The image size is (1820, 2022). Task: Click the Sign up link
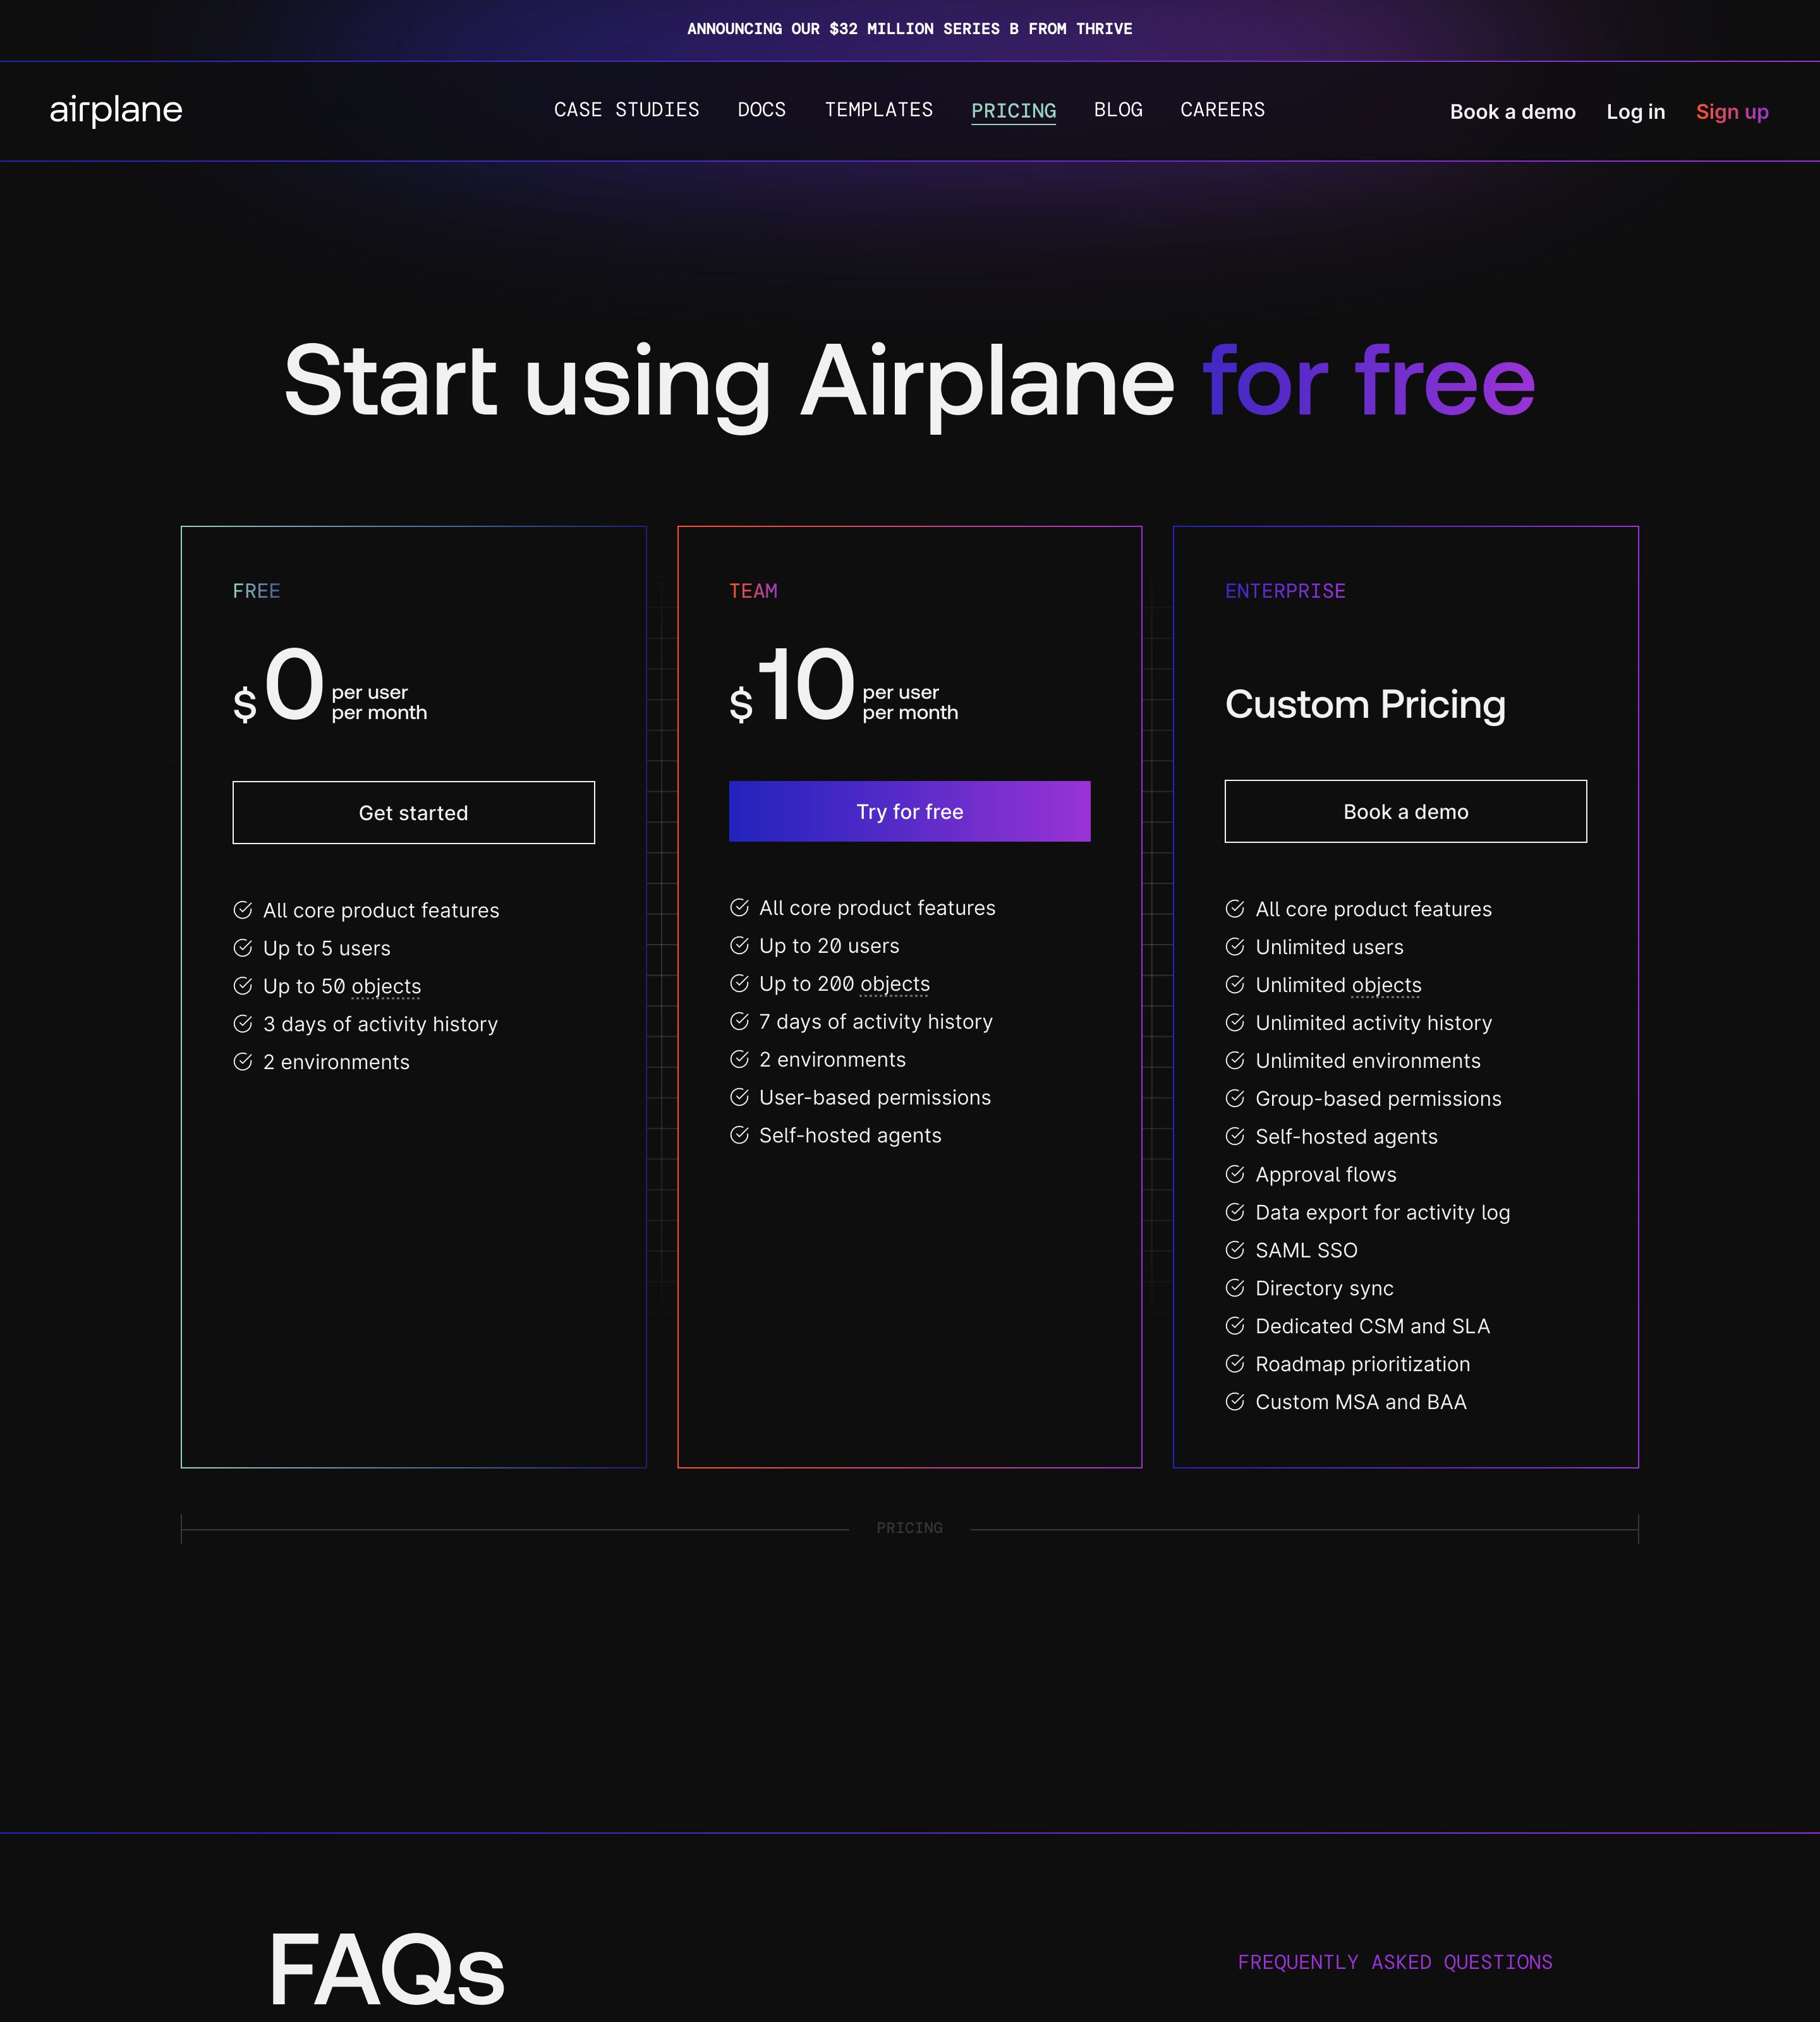tap(1732, 112)
